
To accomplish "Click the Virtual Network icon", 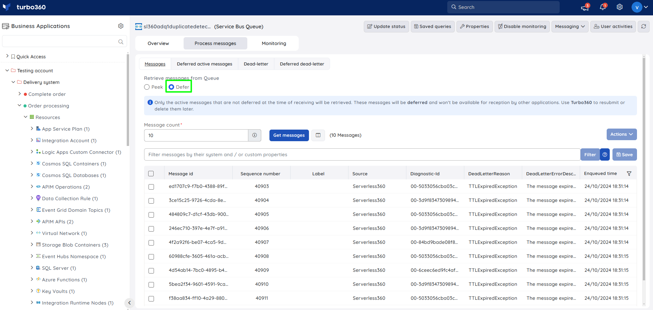I will click(x=38, y=233).
